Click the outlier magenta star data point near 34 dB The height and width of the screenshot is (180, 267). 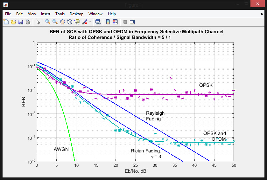pos(171,78)
